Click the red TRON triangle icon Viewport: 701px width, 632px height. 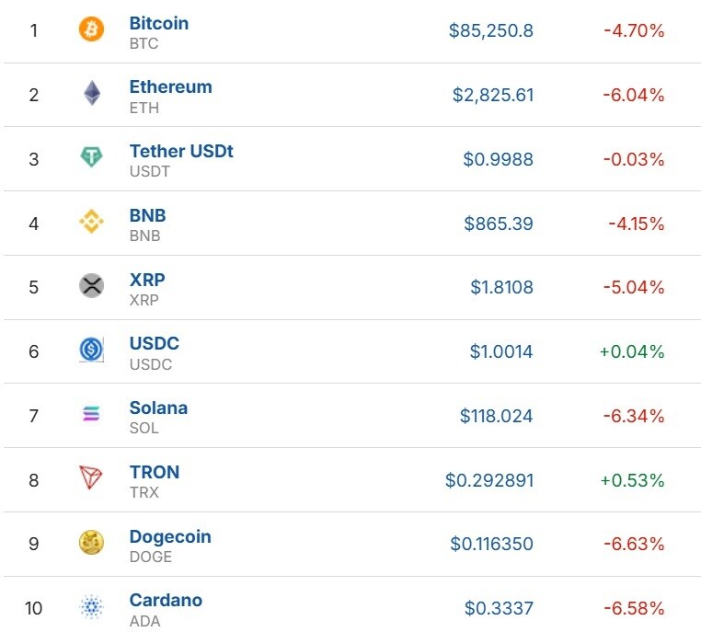tap(91, 479)
